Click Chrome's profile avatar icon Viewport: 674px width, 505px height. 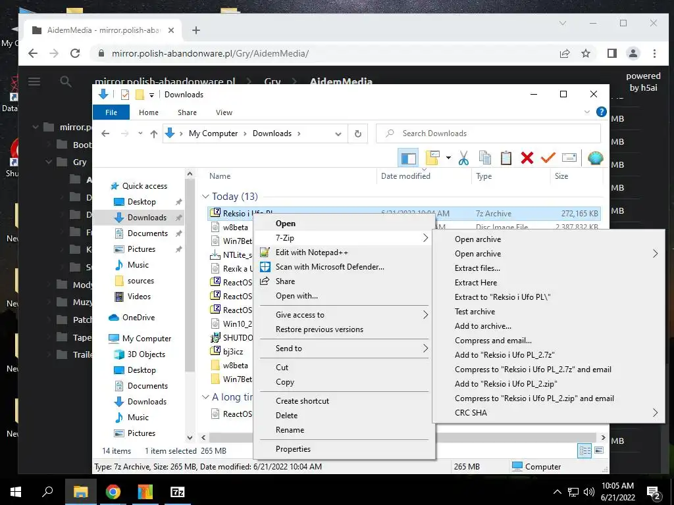coord(633,54)
